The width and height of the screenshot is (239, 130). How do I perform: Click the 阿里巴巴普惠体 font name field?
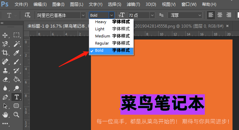point(59,15)
